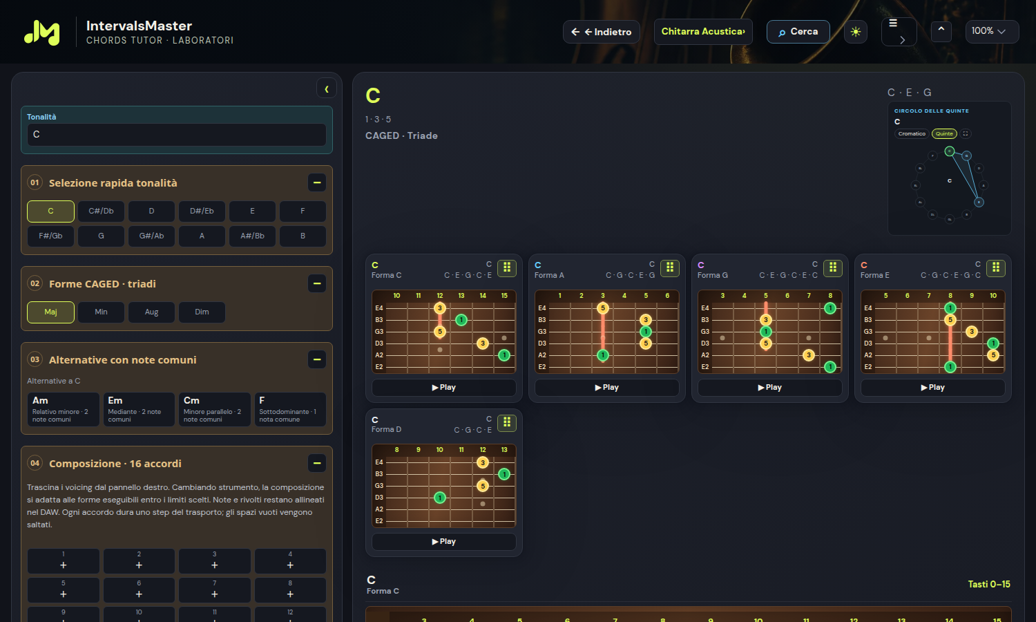This screenshot has height=622, width=1036.
Task: Collapse Alternative con note comuni section
Action: 317,359
